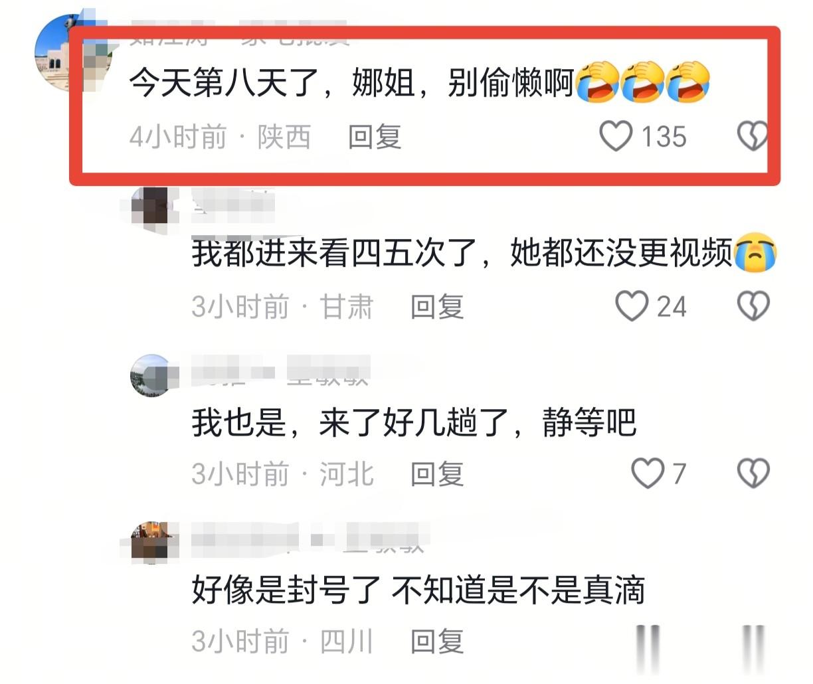Select comment text 我都进来看四五次了
Image resolution: width=813 pixels, height=684 pixels.
[x=334, y=253]
